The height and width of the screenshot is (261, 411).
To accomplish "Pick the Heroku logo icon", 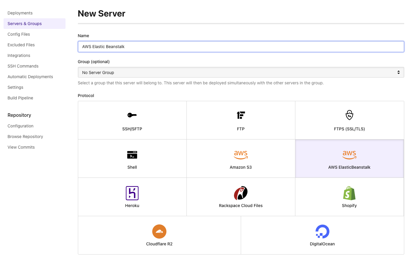I will pyautogui.click(x=132, y=193).
